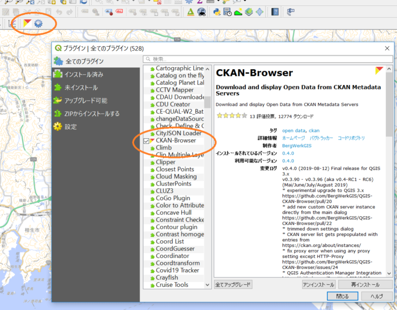Select 'Cloud Masking' in plugin list
Screen dimensions: 397x310
[x=176, y=176]
